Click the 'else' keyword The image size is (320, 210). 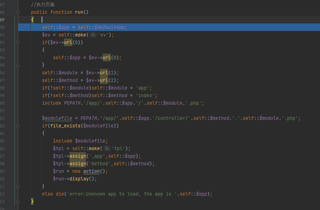(x=47, y=194)
